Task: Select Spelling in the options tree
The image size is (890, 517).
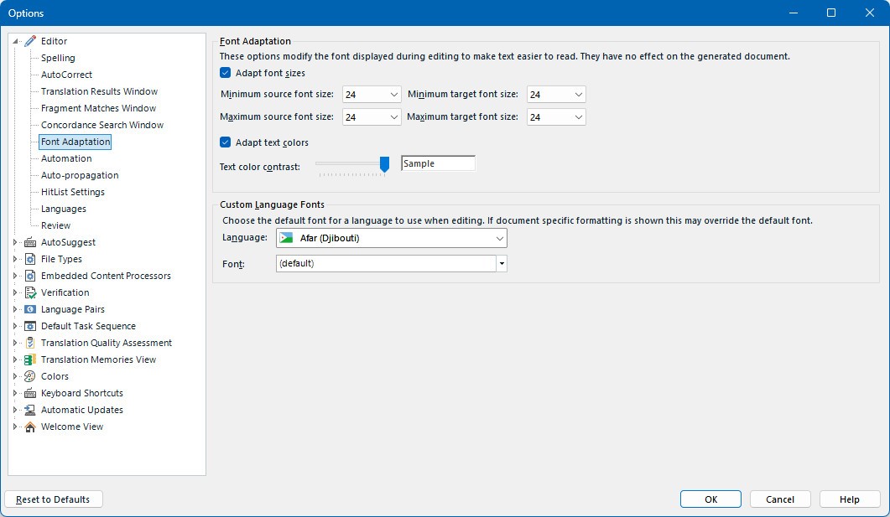Action: tap(58, 58)
